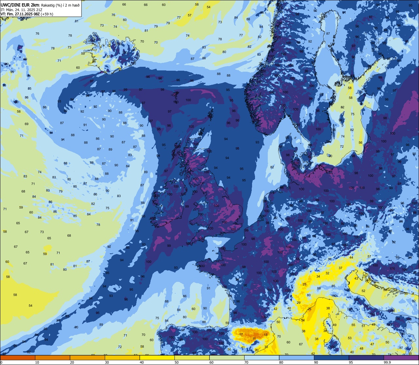The image size is (419, 365).
Task: Click the "69" humidity value on the map
Action: 27,124
